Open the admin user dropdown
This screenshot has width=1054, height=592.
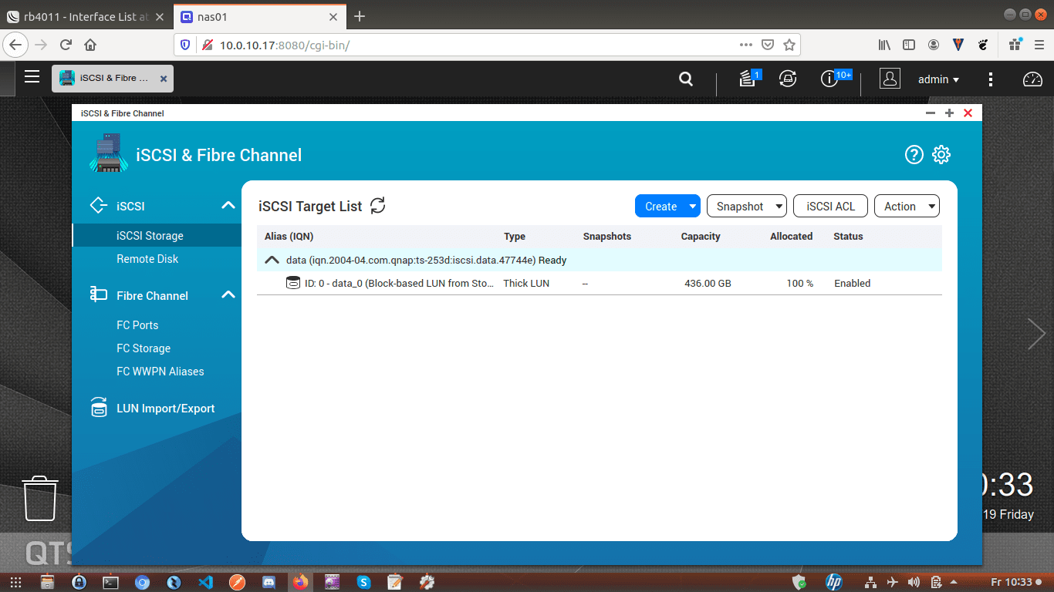click(938, 79)
